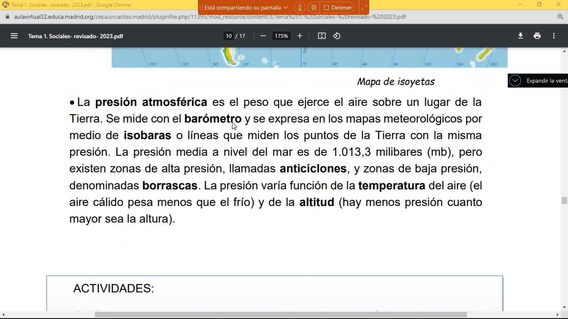
Task: Zoom in the PDF
Action: point(300,36)
